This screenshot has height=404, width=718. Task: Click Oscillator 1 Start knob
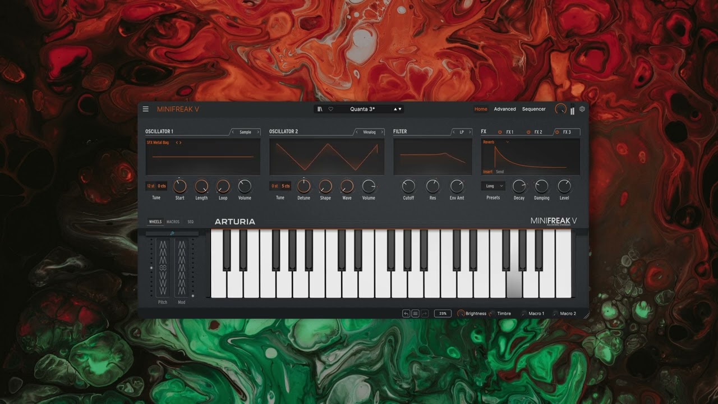[x=179, y=186]
